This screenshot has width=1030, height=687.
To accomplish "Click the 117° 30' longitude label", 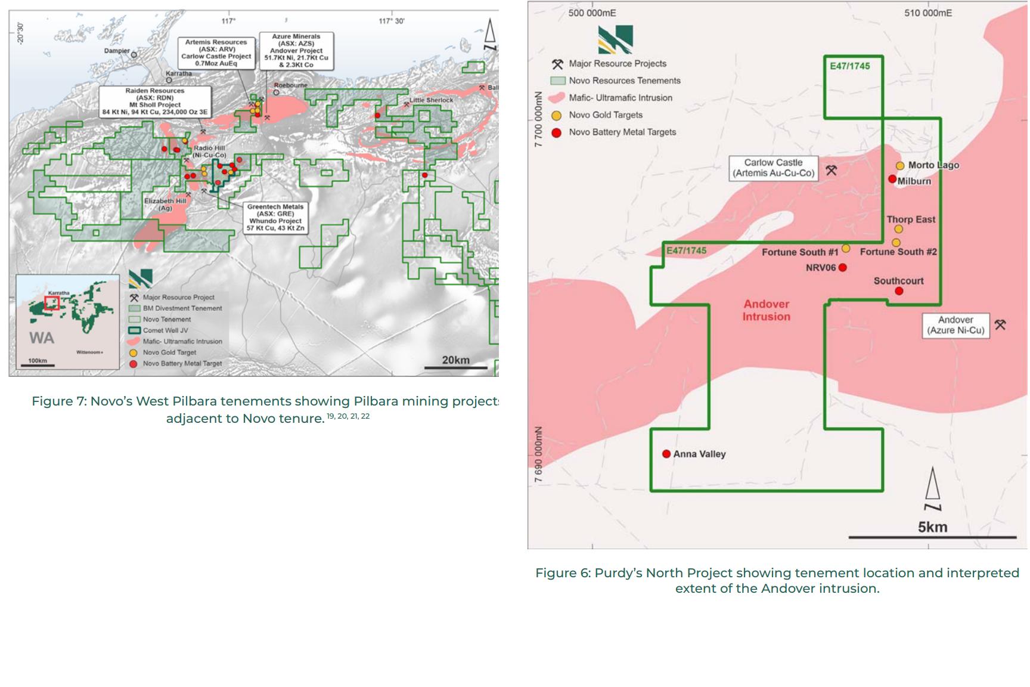I will (392, 21).
